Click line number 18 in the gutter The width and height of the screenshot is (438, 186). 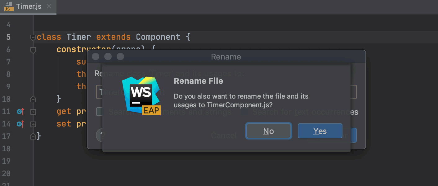pos(6,149)
